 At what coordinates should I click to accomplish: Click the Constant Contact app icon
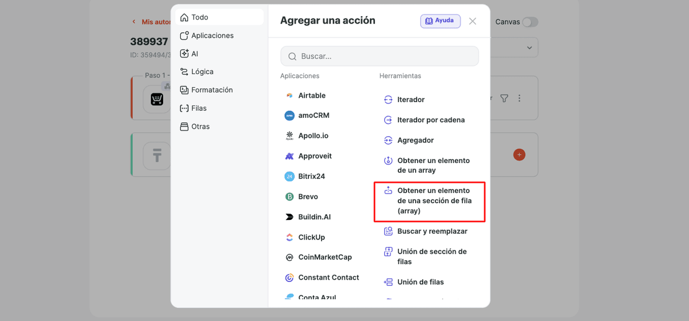[x=289, y=278]
